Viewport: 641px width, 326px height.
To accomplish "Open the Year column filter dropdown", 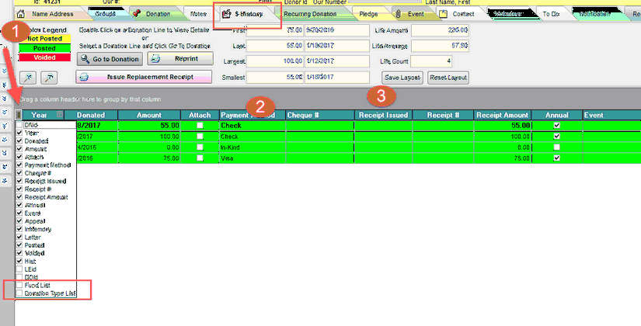I will point(60,115).
